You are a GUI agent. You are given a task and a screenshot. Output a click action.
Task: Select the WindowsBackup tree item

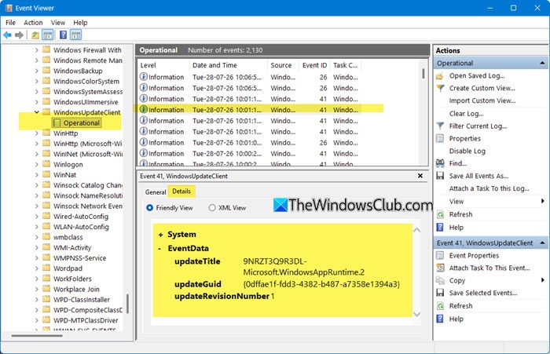(x=78, y=71)
